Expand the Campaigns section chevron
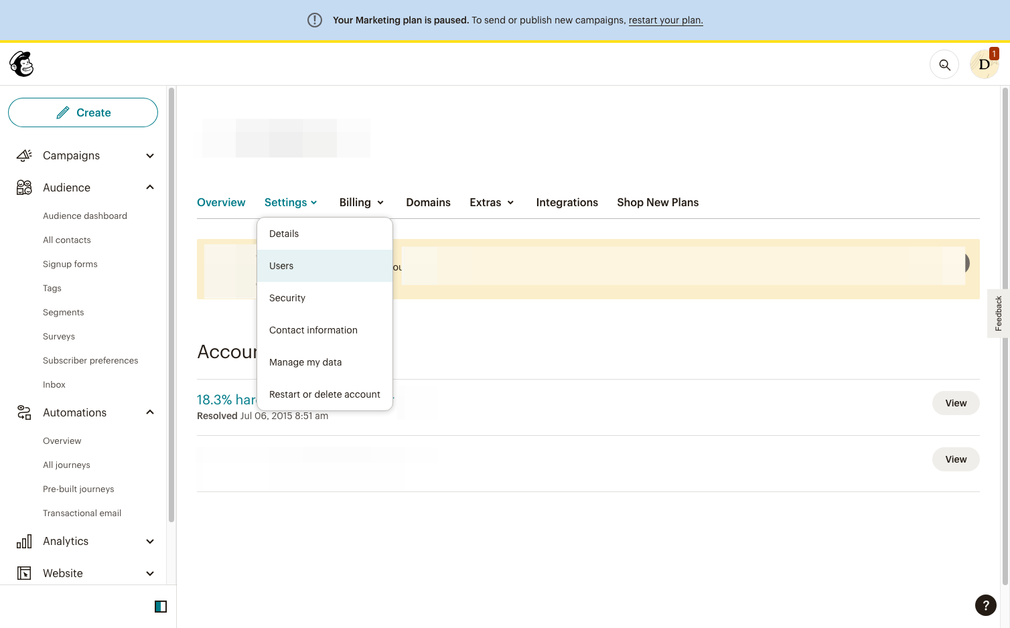This screenshot has width=1010, height=628. click(150, 156)
